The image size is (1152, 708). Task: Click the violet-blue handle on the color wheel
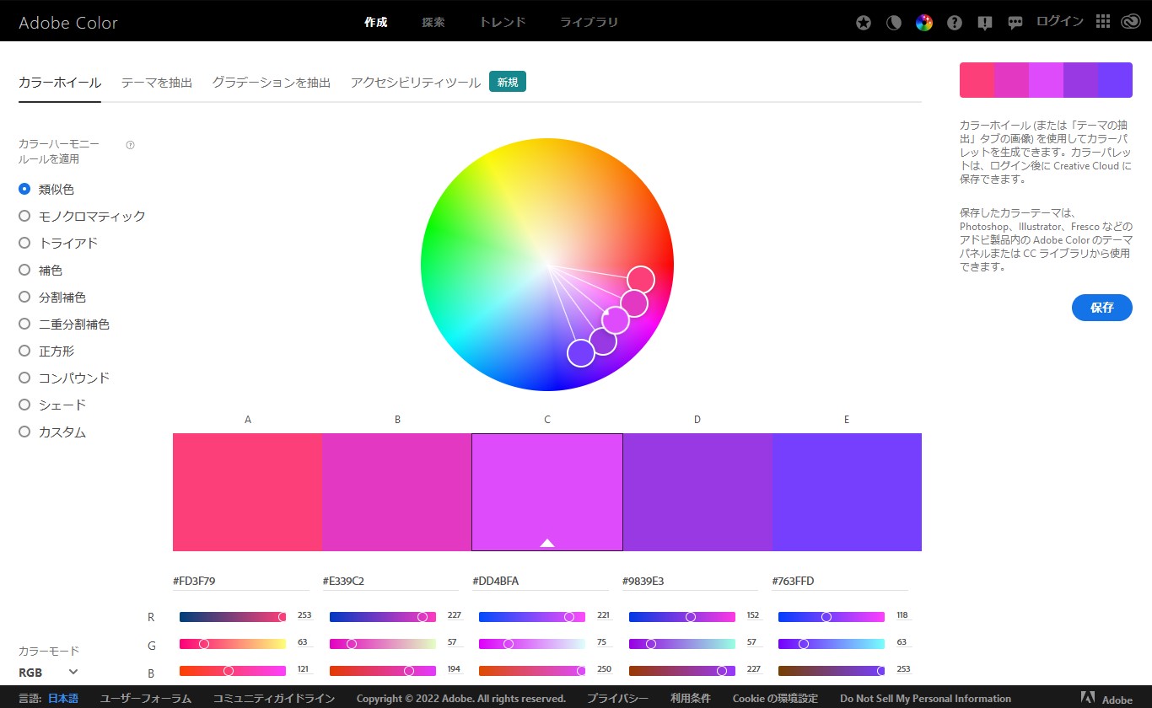click(581, 353)
